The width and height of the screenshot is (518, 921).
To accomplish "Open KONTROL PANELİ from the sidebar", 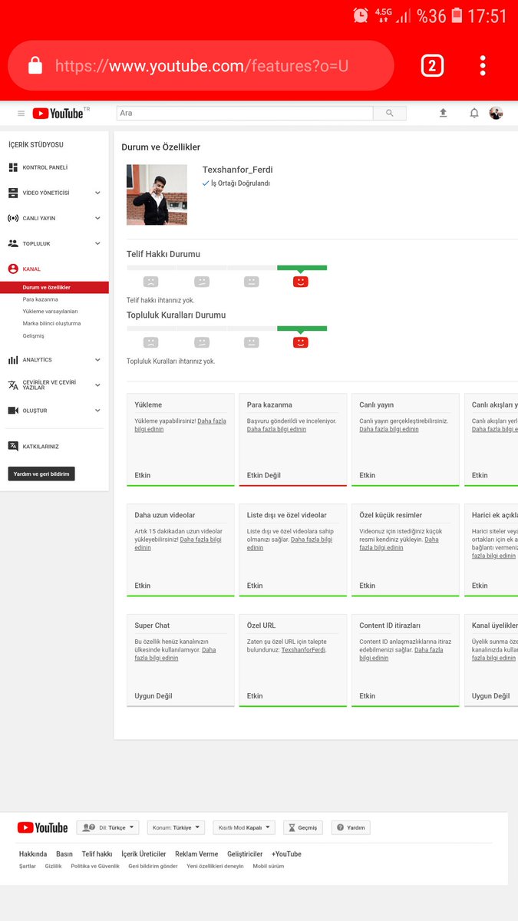I will click(x=45, y=167).
